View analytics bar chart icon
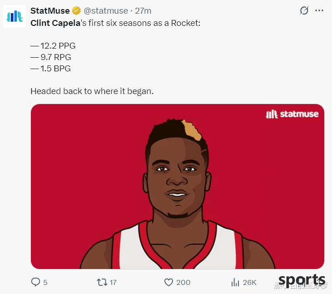Image resolution: width=332 pixels, height=294 pixels. point(235,282)
